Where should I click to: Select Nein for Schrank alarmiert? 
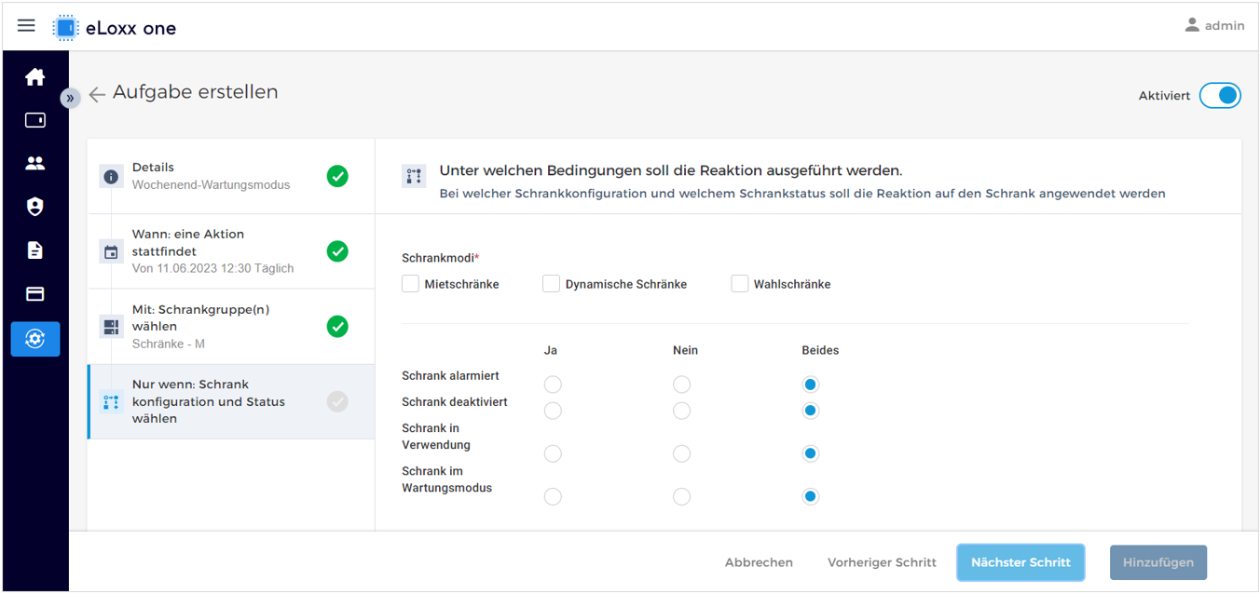point(682,385)
